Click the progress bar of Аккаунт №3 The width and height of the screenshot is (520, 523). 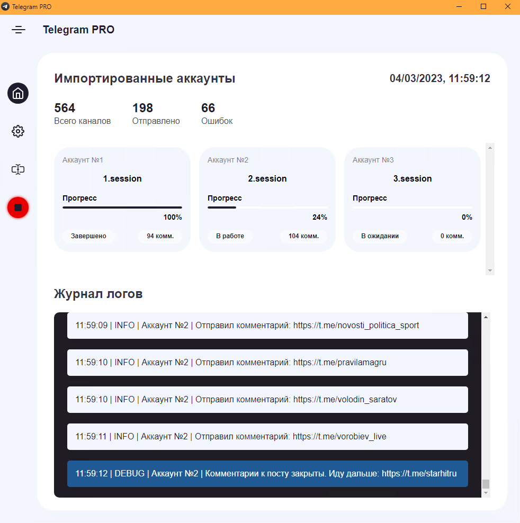click(x=413, y=208)
